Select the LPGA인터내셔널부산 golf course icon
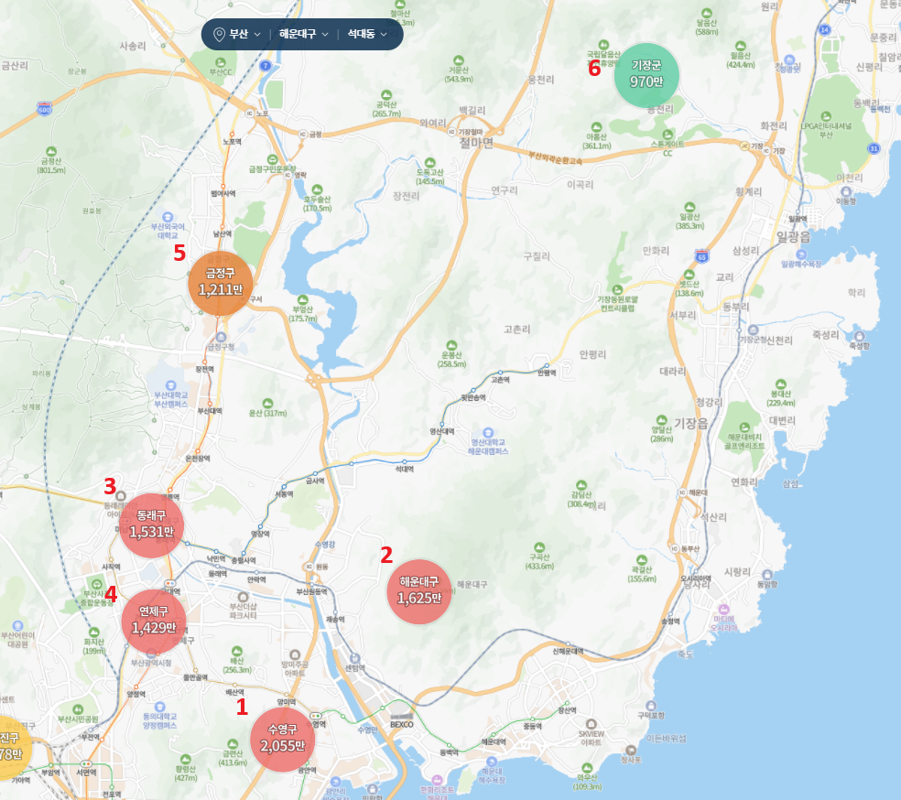This screenshot has height=800, width=901. pyautogui.click(x=824, y=116)
